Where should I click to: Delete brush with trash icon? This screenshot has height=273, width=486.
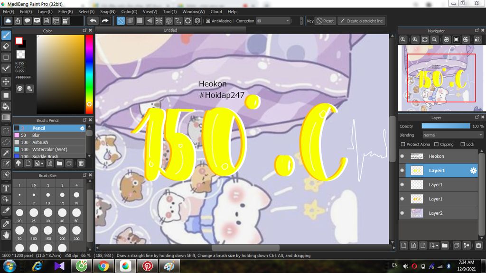tap(81, 163)
